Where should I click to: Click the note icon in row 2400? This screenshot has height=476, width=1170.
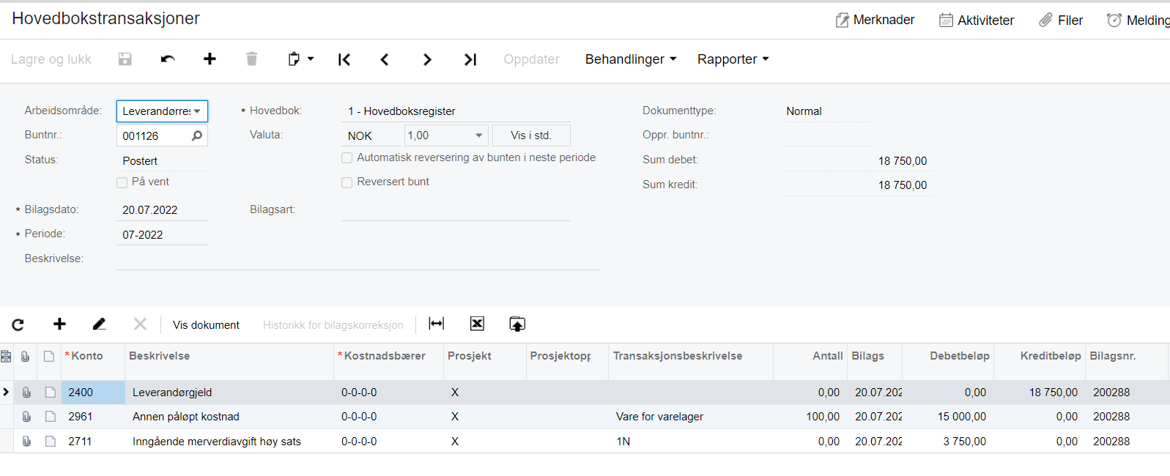[x=50, y=393]
